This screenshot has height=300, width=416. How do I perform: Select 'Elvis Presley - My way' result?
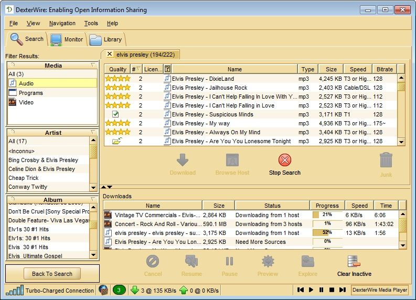coord(251,123)
